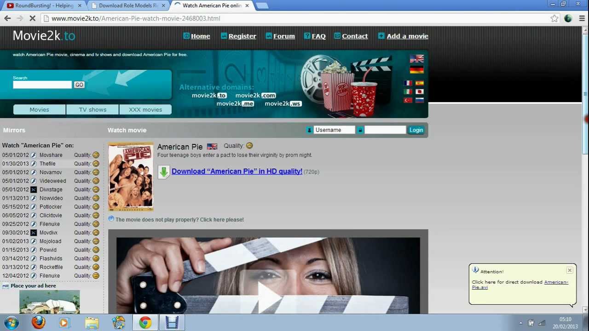The image size is (589, 331).
Task: Focus the site Search input field
Action: click(42, 85)
